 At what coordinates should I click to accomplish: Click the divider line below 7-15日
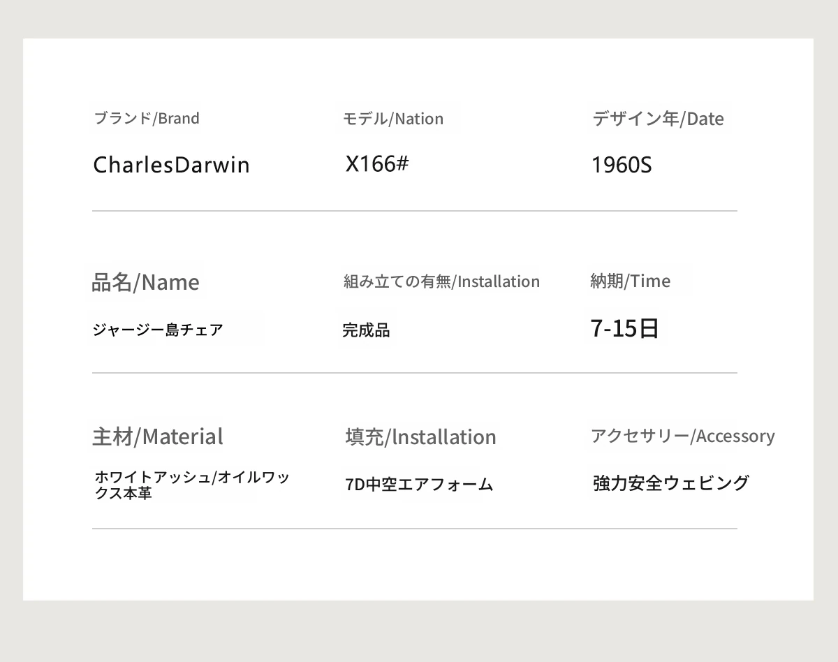coord(414,373)
